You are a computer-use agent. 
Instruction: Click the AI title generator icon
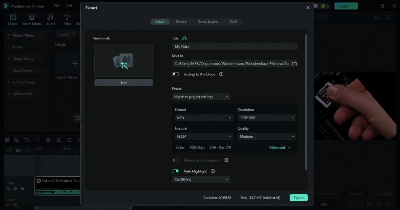coord(185,38)
